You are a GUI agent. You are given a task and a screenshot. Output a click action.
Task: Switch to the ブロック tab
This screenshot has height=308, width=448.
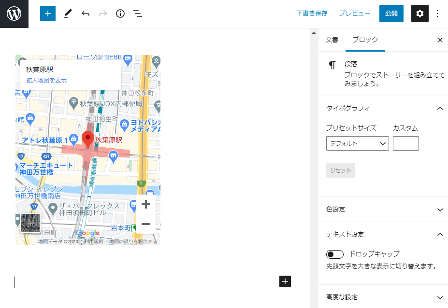pyautogui.click(x=365, y=40)
